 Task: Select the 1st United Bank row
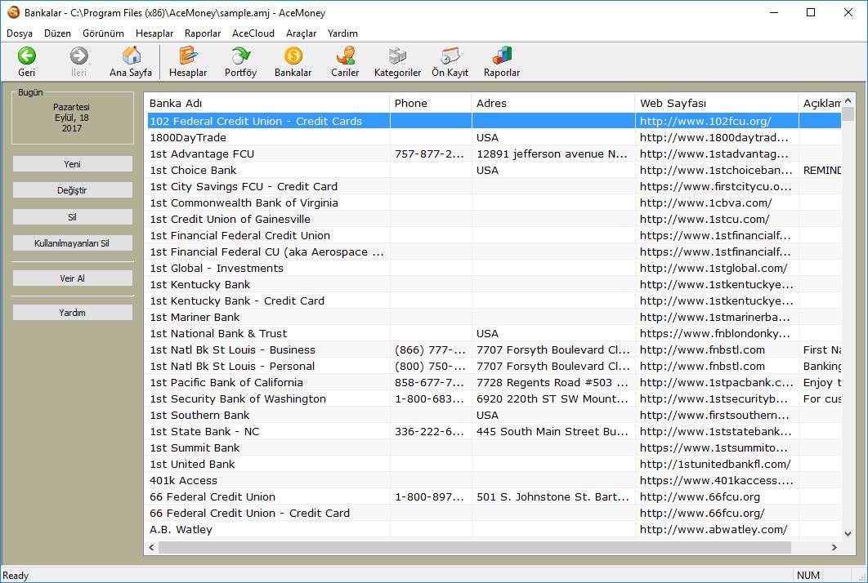click(494, 464)
